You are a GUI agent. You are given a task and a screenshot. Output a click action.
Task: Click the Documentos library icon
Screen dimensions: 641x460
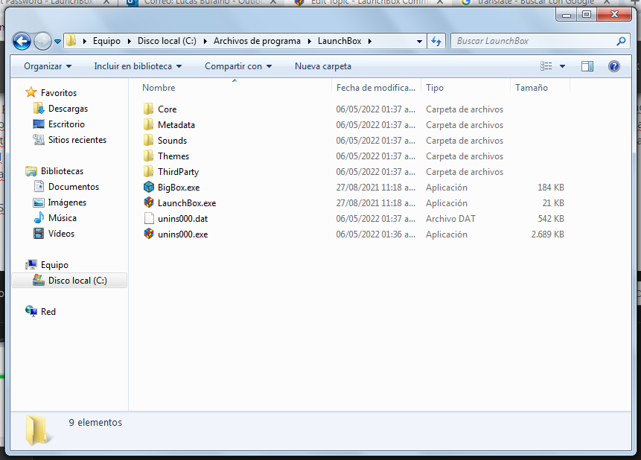[39, 186]
